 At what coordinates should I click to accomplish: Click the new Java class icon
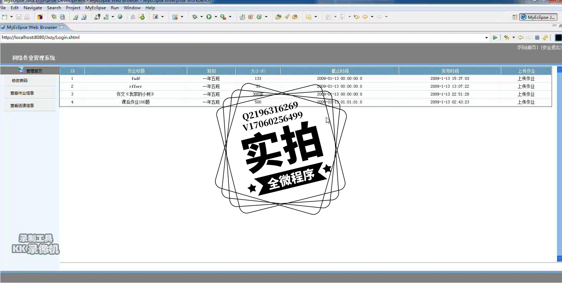click(x=259, y=17)
